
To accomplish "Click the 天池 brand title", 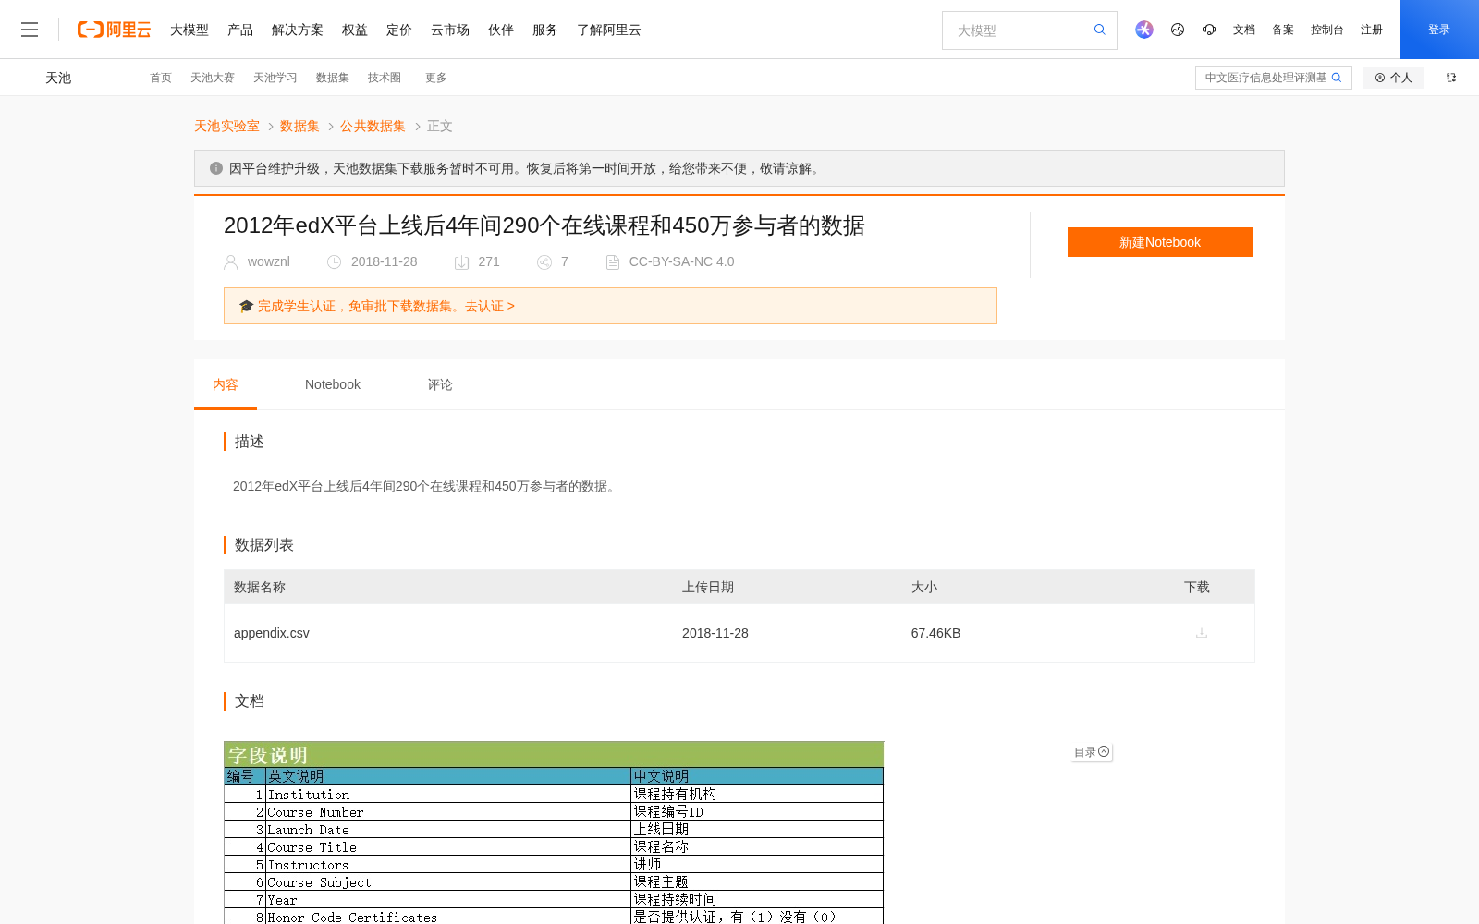I will coord(58,78).
